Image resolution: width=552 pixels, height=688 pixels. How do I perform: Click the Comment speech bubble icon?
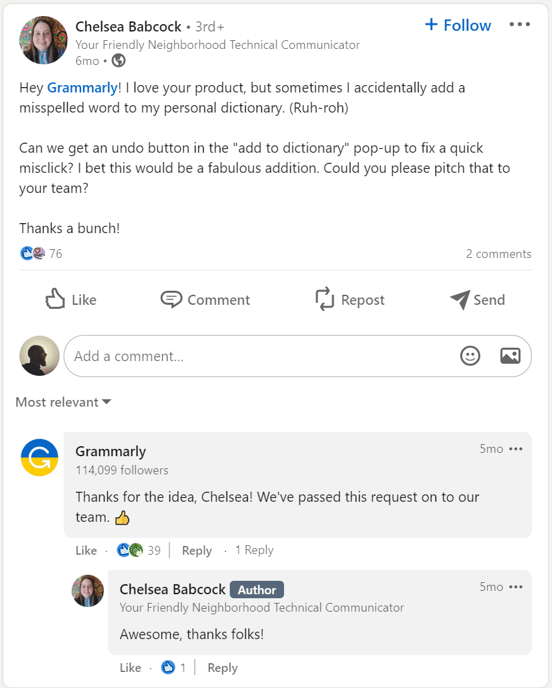point(171,299)
